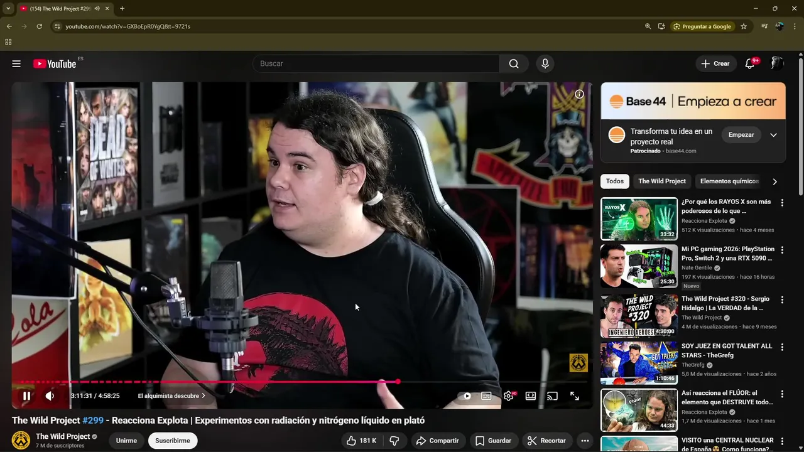804x452 pixels.
Task: Select the Todos filter chip
Action: click(615, 181)
